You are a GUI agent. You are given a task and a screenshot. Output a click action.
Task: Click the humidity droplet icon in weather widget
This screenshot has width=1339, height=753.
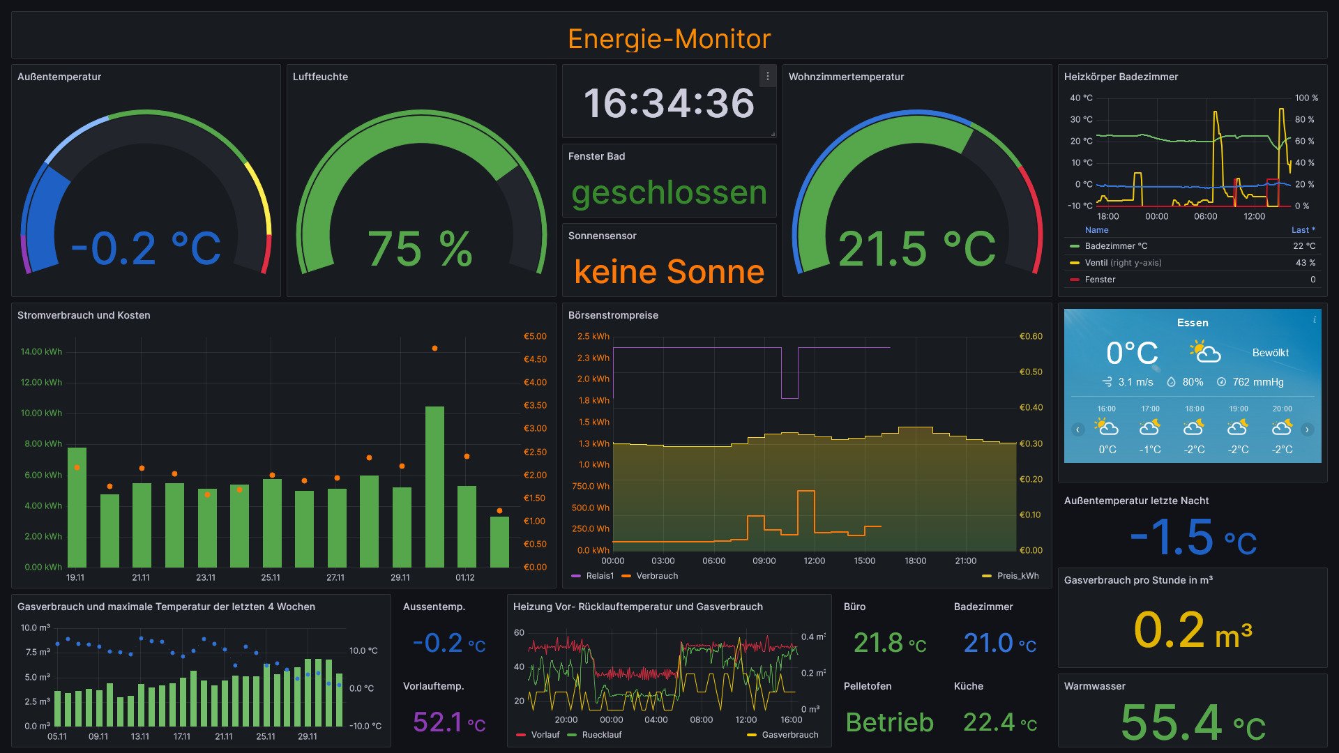1171,382
